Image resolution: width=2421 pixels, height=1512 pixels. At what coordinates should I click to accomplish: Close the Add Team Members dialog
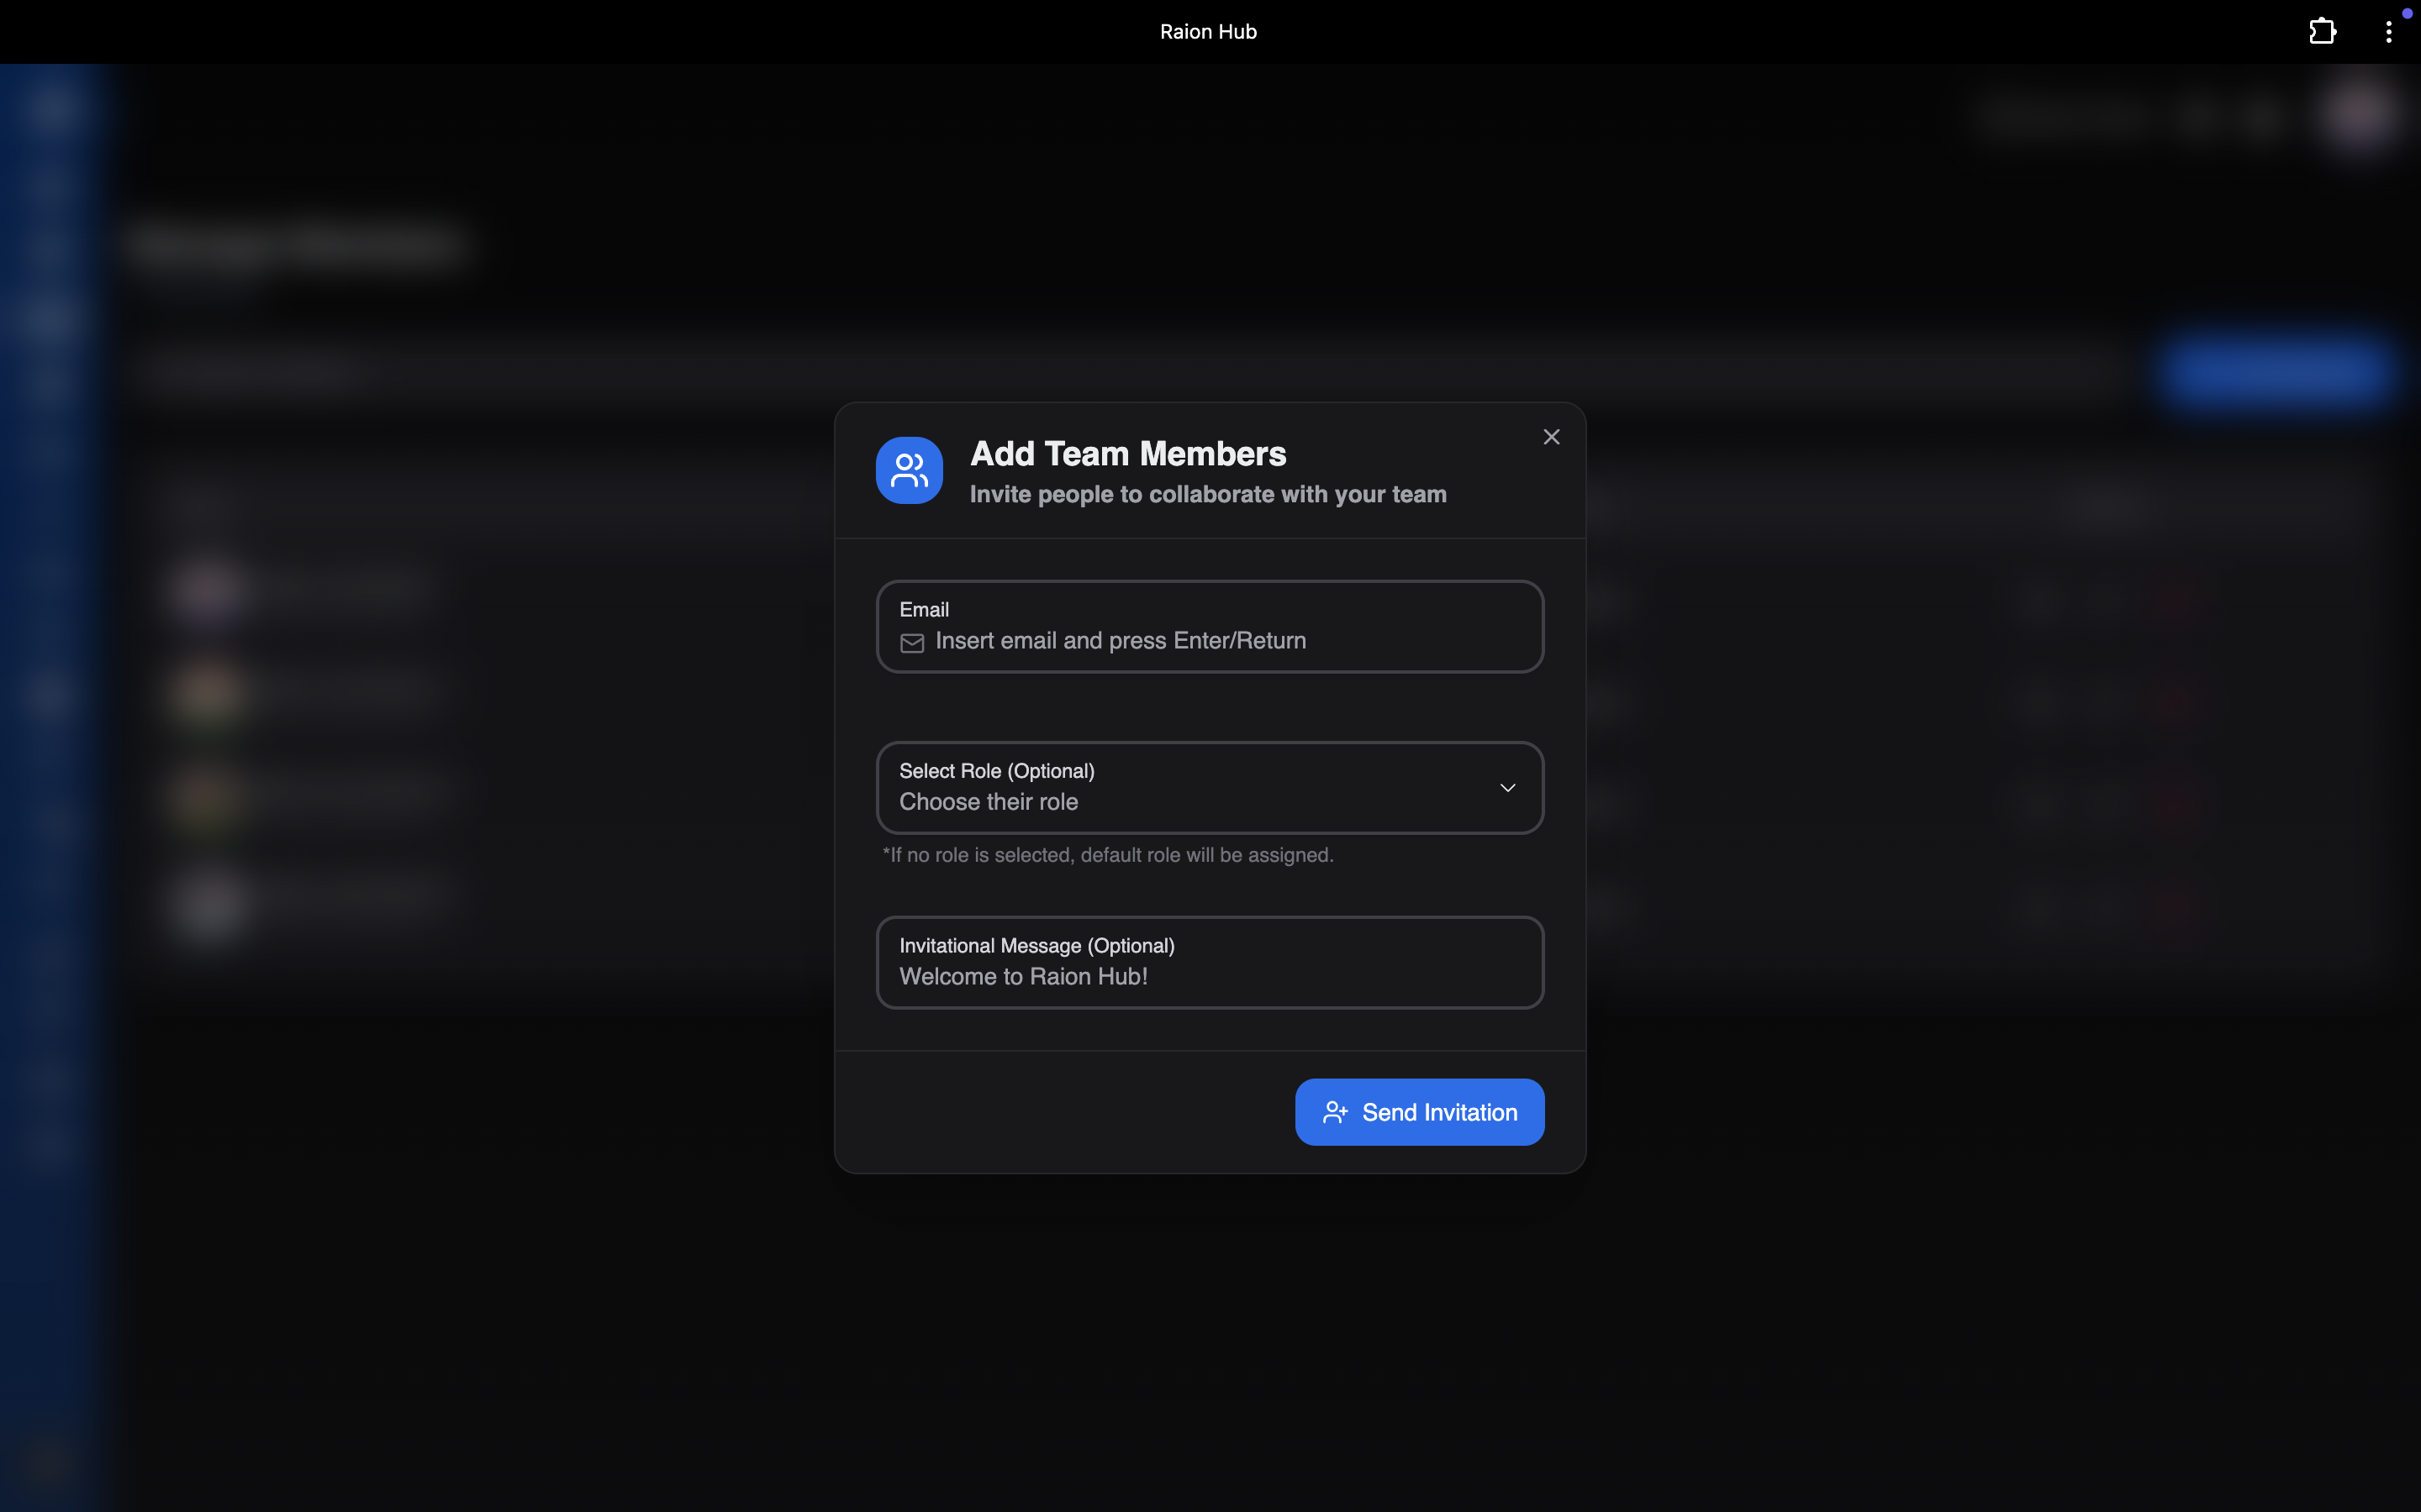tap(1551, 437)
